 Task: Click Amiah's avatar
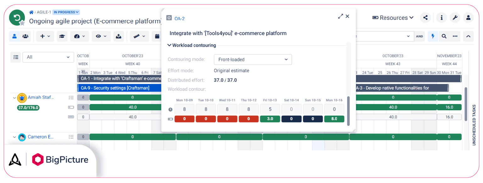coord(22,98)
